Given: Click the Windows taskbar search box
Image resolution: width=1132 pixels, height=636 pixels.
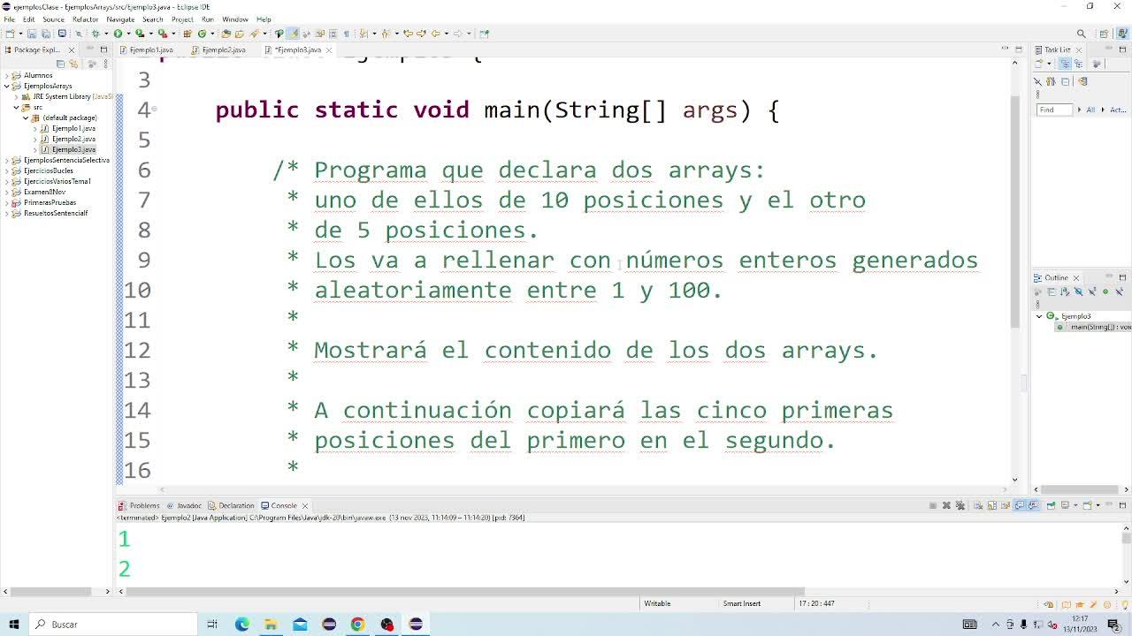Looking at the screenshot, I should point(115,625).
